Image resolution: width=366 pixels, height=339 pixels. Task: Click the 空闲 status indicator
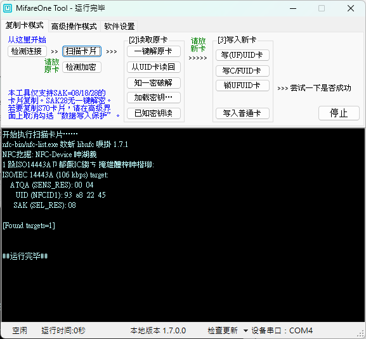pos(20,331)
